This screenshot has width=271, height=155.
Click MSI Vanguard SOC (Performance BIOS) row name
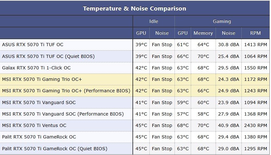[63, 114]
